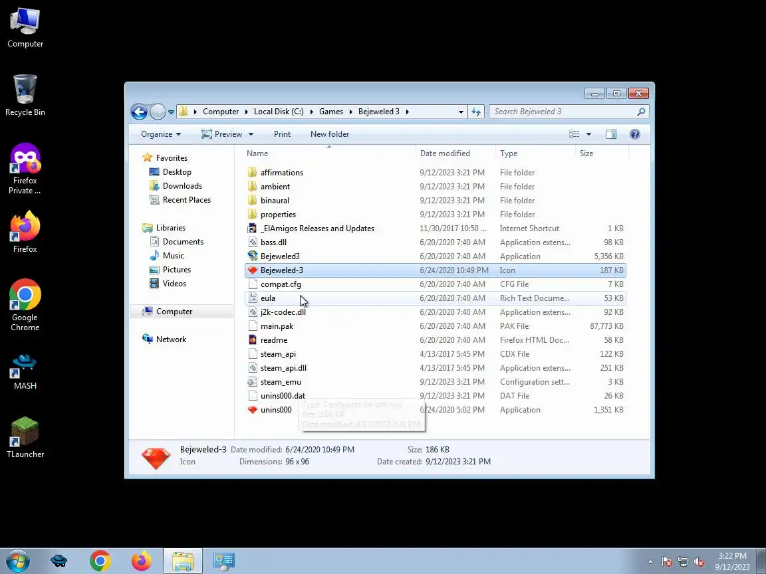Viewport: 766px width, 574px height.
Task: Open the Organize menu
Action: coord(161,134)
